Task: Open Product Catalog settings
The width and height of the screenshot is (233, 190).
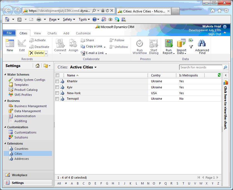Action: click(26, 90)
